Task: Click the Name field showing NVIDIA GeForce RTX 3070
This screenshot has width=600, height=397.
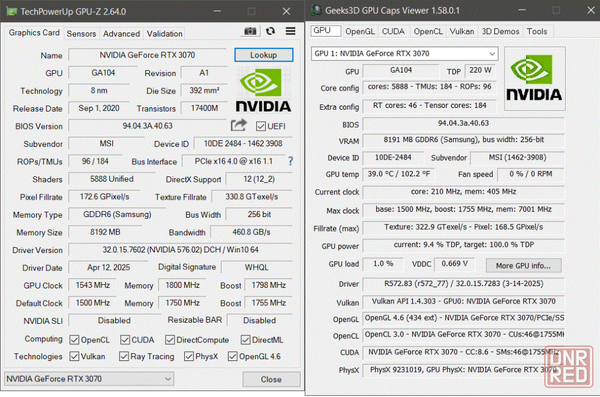Action: (148, 55)
